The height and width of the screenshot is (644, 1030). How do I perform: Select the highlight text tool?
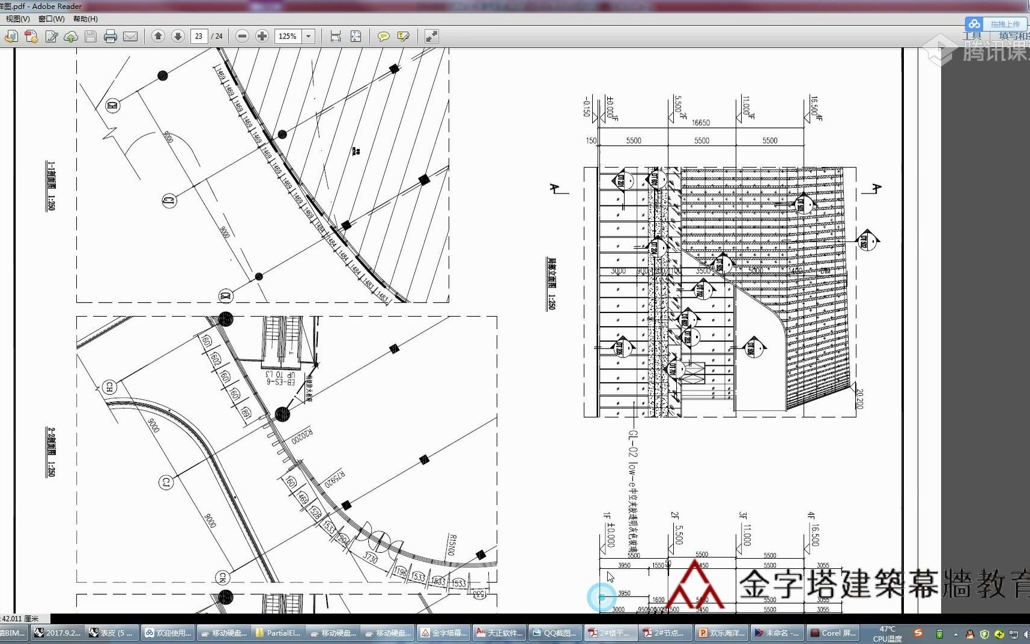[x=404, y=37]
